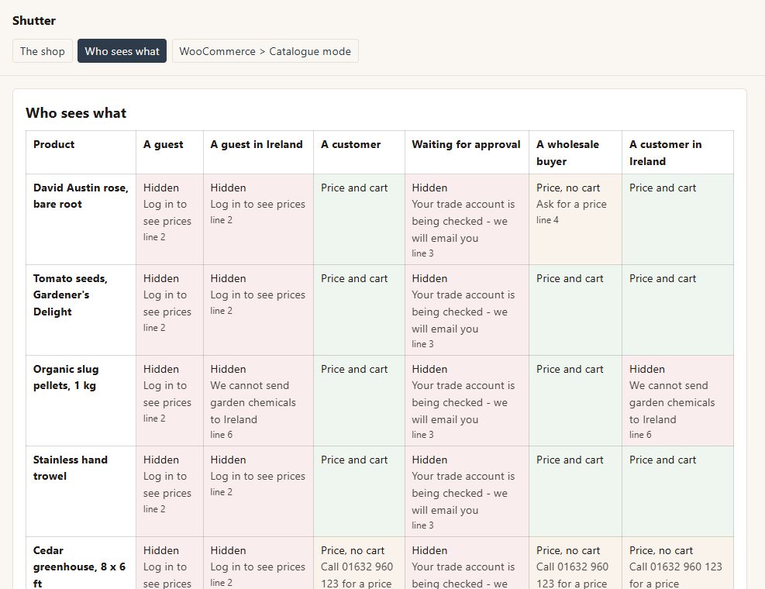
Task: Click Organic slug pellets' "A customer" Price and cart cell
Action: click(x=359, y=401)
